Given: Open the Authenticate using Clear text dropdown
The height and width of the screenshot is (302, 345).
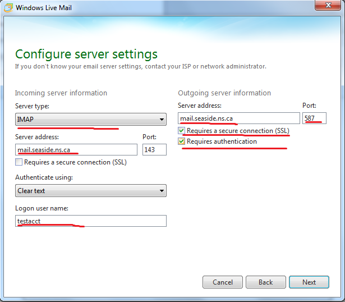Looking at the screenshot, I should pos(91,191).
